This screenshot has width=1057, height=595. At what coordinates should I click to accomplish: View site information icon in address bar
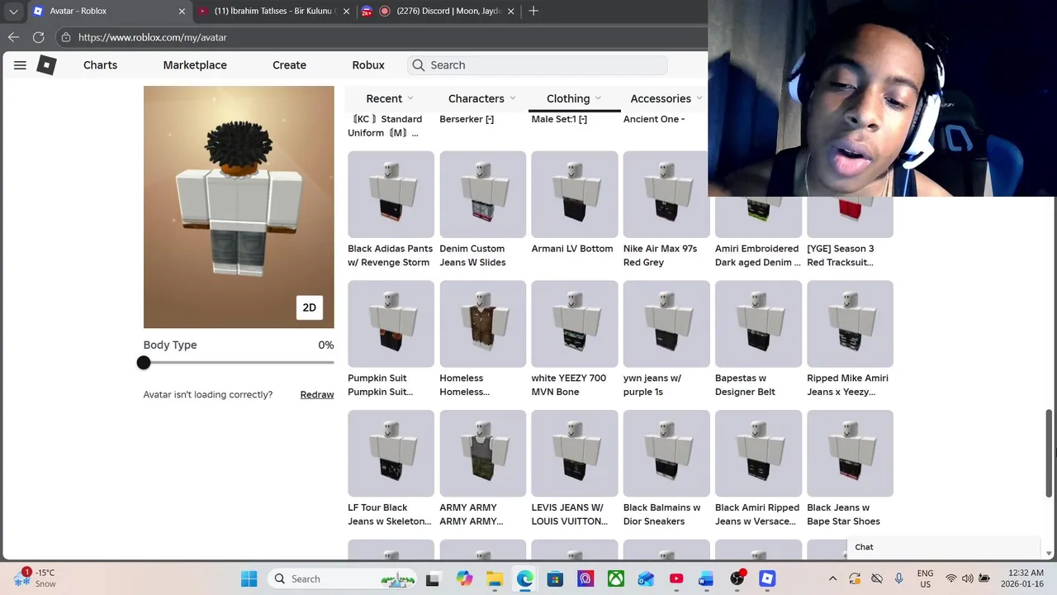click(65, 37)
